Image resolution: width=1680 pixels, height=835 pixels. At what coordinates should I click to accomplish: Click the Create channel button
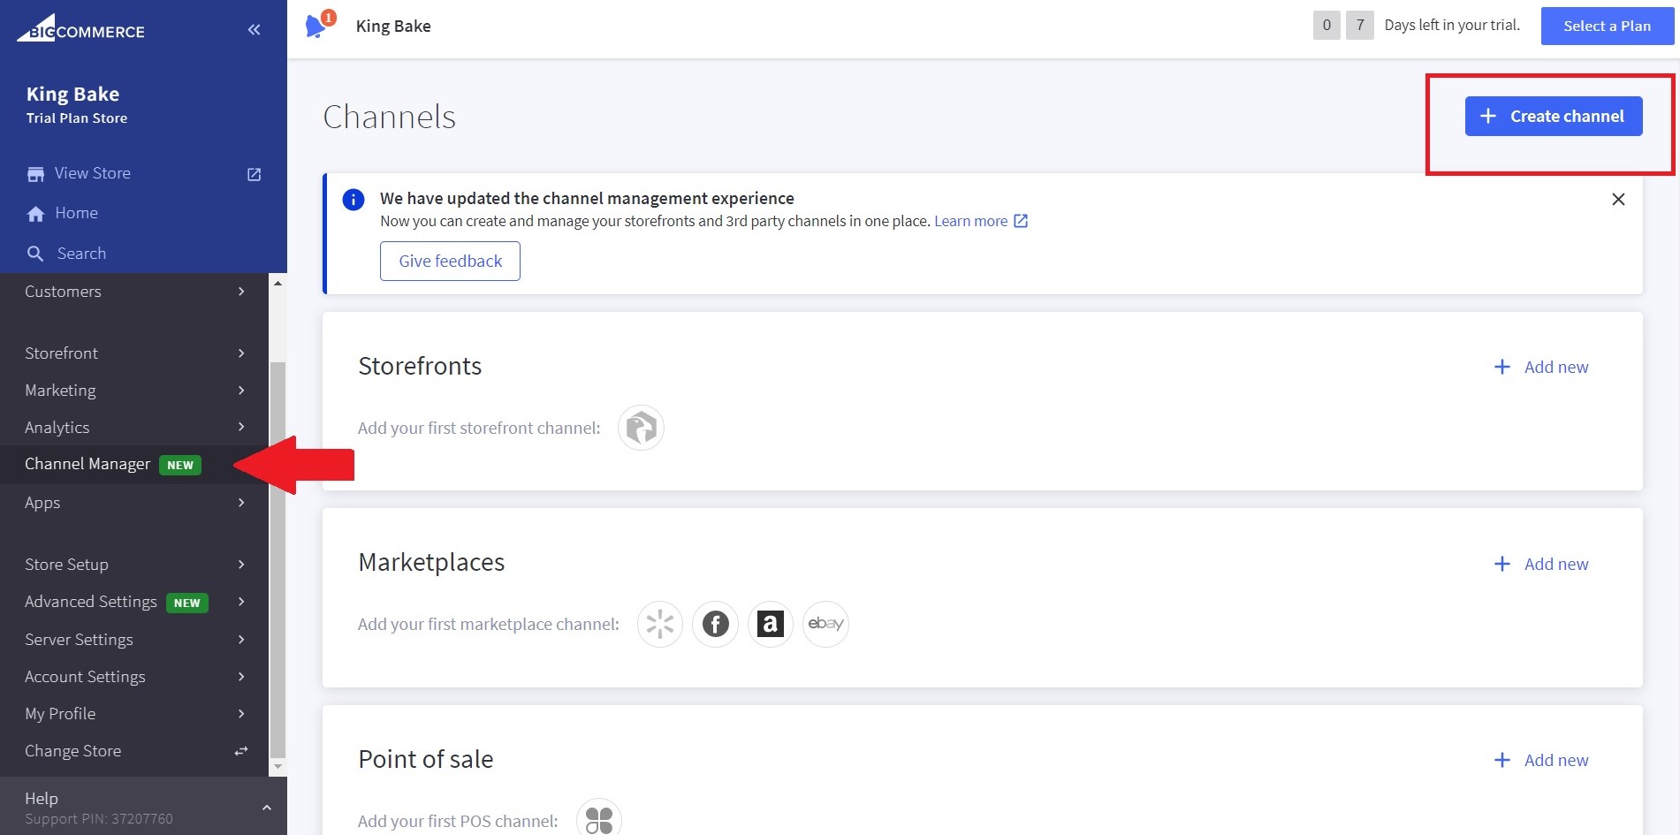coord(1553,117)
